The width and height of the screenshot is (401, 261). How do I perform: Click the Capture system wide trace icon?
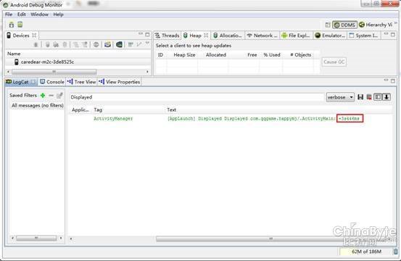(131, 44)
